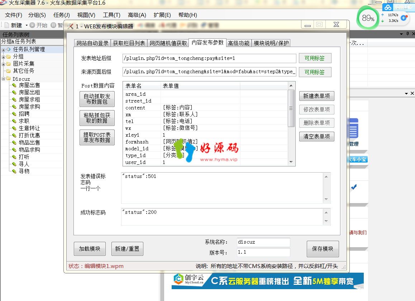
Task: Click the folder icon beside 分组
Action: [x=9, y=57]
